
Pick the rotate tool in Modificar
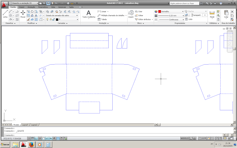point(32,11)
